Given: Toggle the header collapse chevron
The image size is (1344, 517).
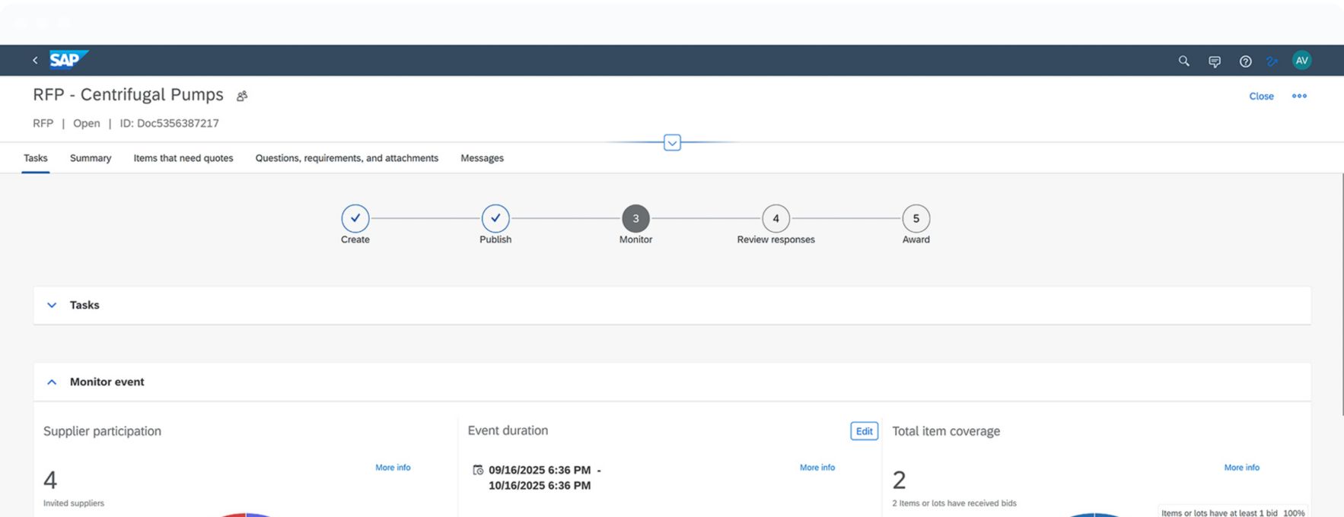Looking at the screenshot, I should coord(672,143).
